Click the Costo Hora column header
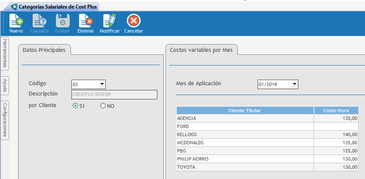Screen dimensions: 365x179 [335, 110]
